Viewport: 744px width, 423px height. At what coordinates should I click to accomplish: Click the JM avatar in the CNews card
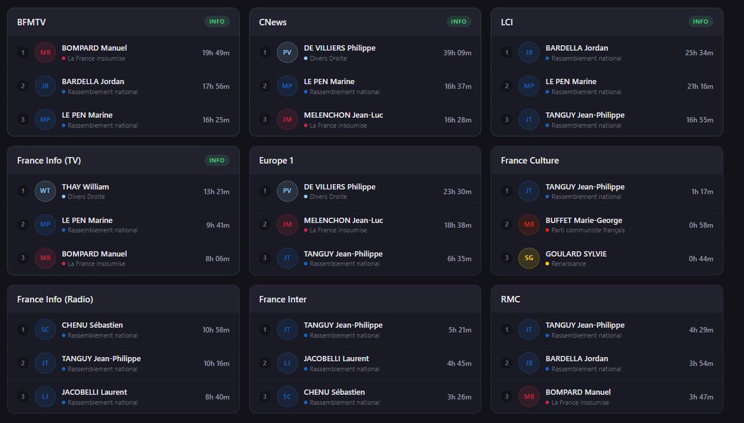(287, 120)
